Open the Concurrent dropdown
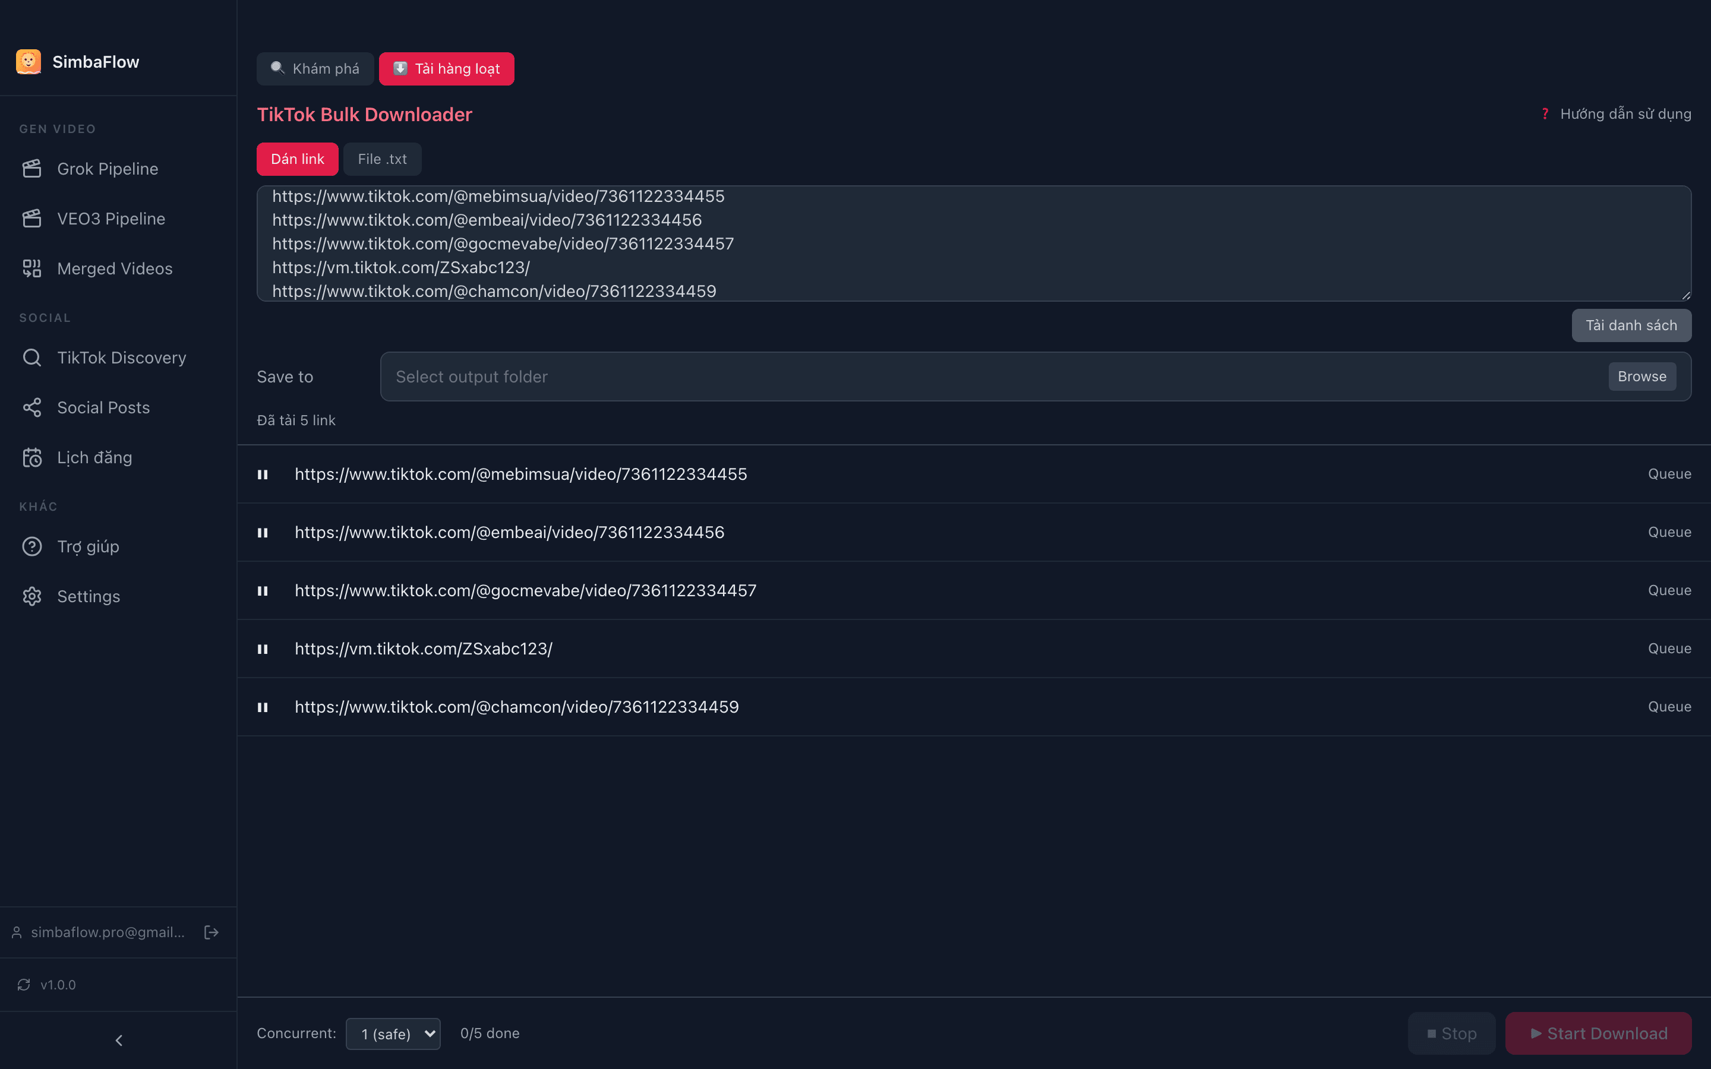This screenshot has width=1711, height=1069. click(x=393, y=1033)
